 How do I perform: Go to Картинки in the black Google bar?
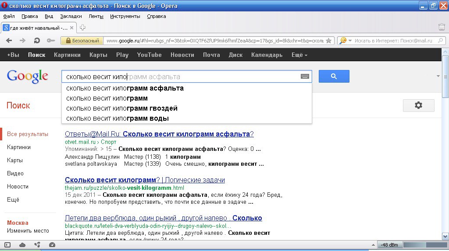tap(67, 55)
